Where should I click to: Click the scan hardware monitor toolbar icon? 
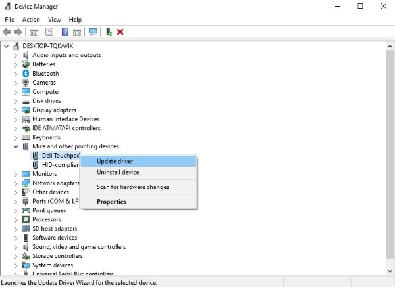(x=93, y=32)
